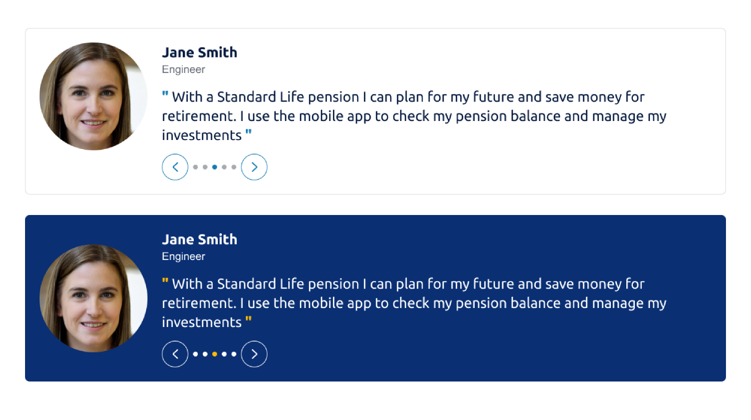The width and height of the screenshot is (751, 420).
Task: Click next arrow in white testimonial card
Action: pyautogui.click(x=254, y=167)
